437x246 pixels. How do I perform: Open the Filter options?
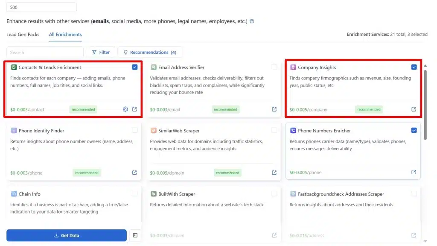click(100, 52)
